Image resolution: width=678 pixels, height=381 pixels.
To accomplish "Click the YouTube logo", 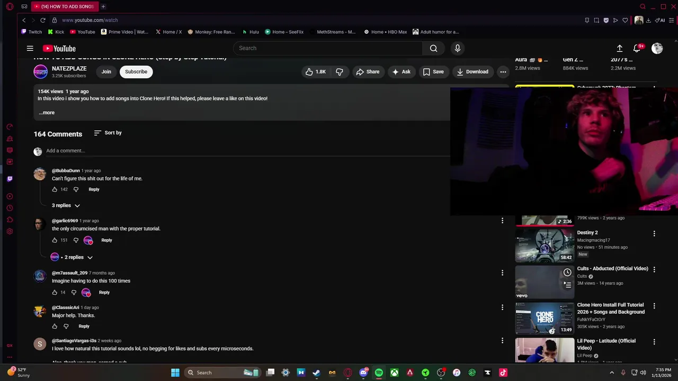I will coord(59,48).
